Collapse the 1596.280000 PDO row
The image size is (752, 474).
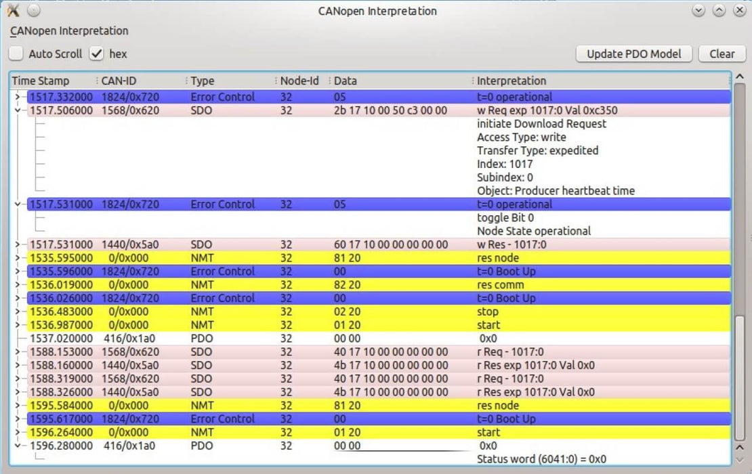pyautogui.click(x=18, y=446)
